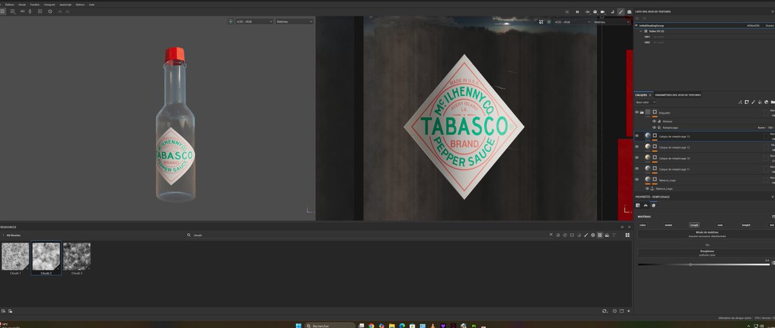The width and height of the screenshot is (775, 328).
Task: Toggle the rough channel button
Action: point(694,225)
